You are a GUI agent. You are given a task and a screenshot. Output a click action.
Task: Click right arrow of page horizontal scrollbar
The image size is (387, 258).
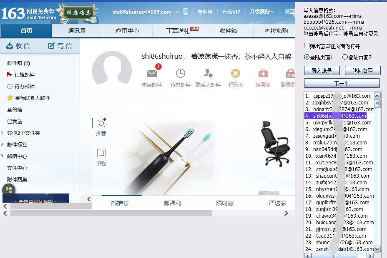click(286, 213)
